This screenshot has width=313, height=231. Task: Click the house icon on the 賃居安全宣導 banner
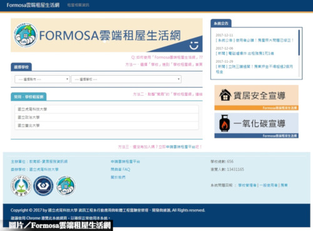point(225,95)
